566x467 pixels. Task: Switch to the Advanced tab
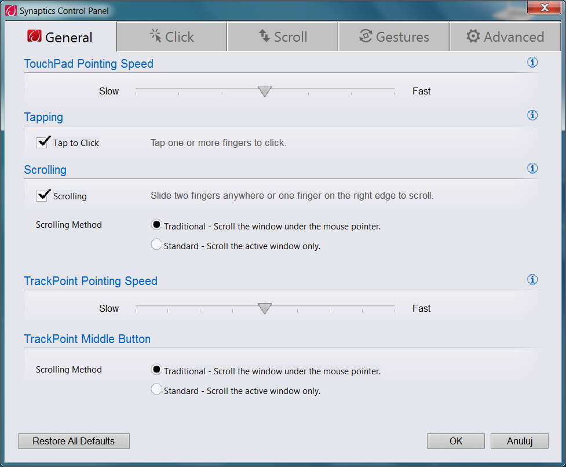[505, 37]
